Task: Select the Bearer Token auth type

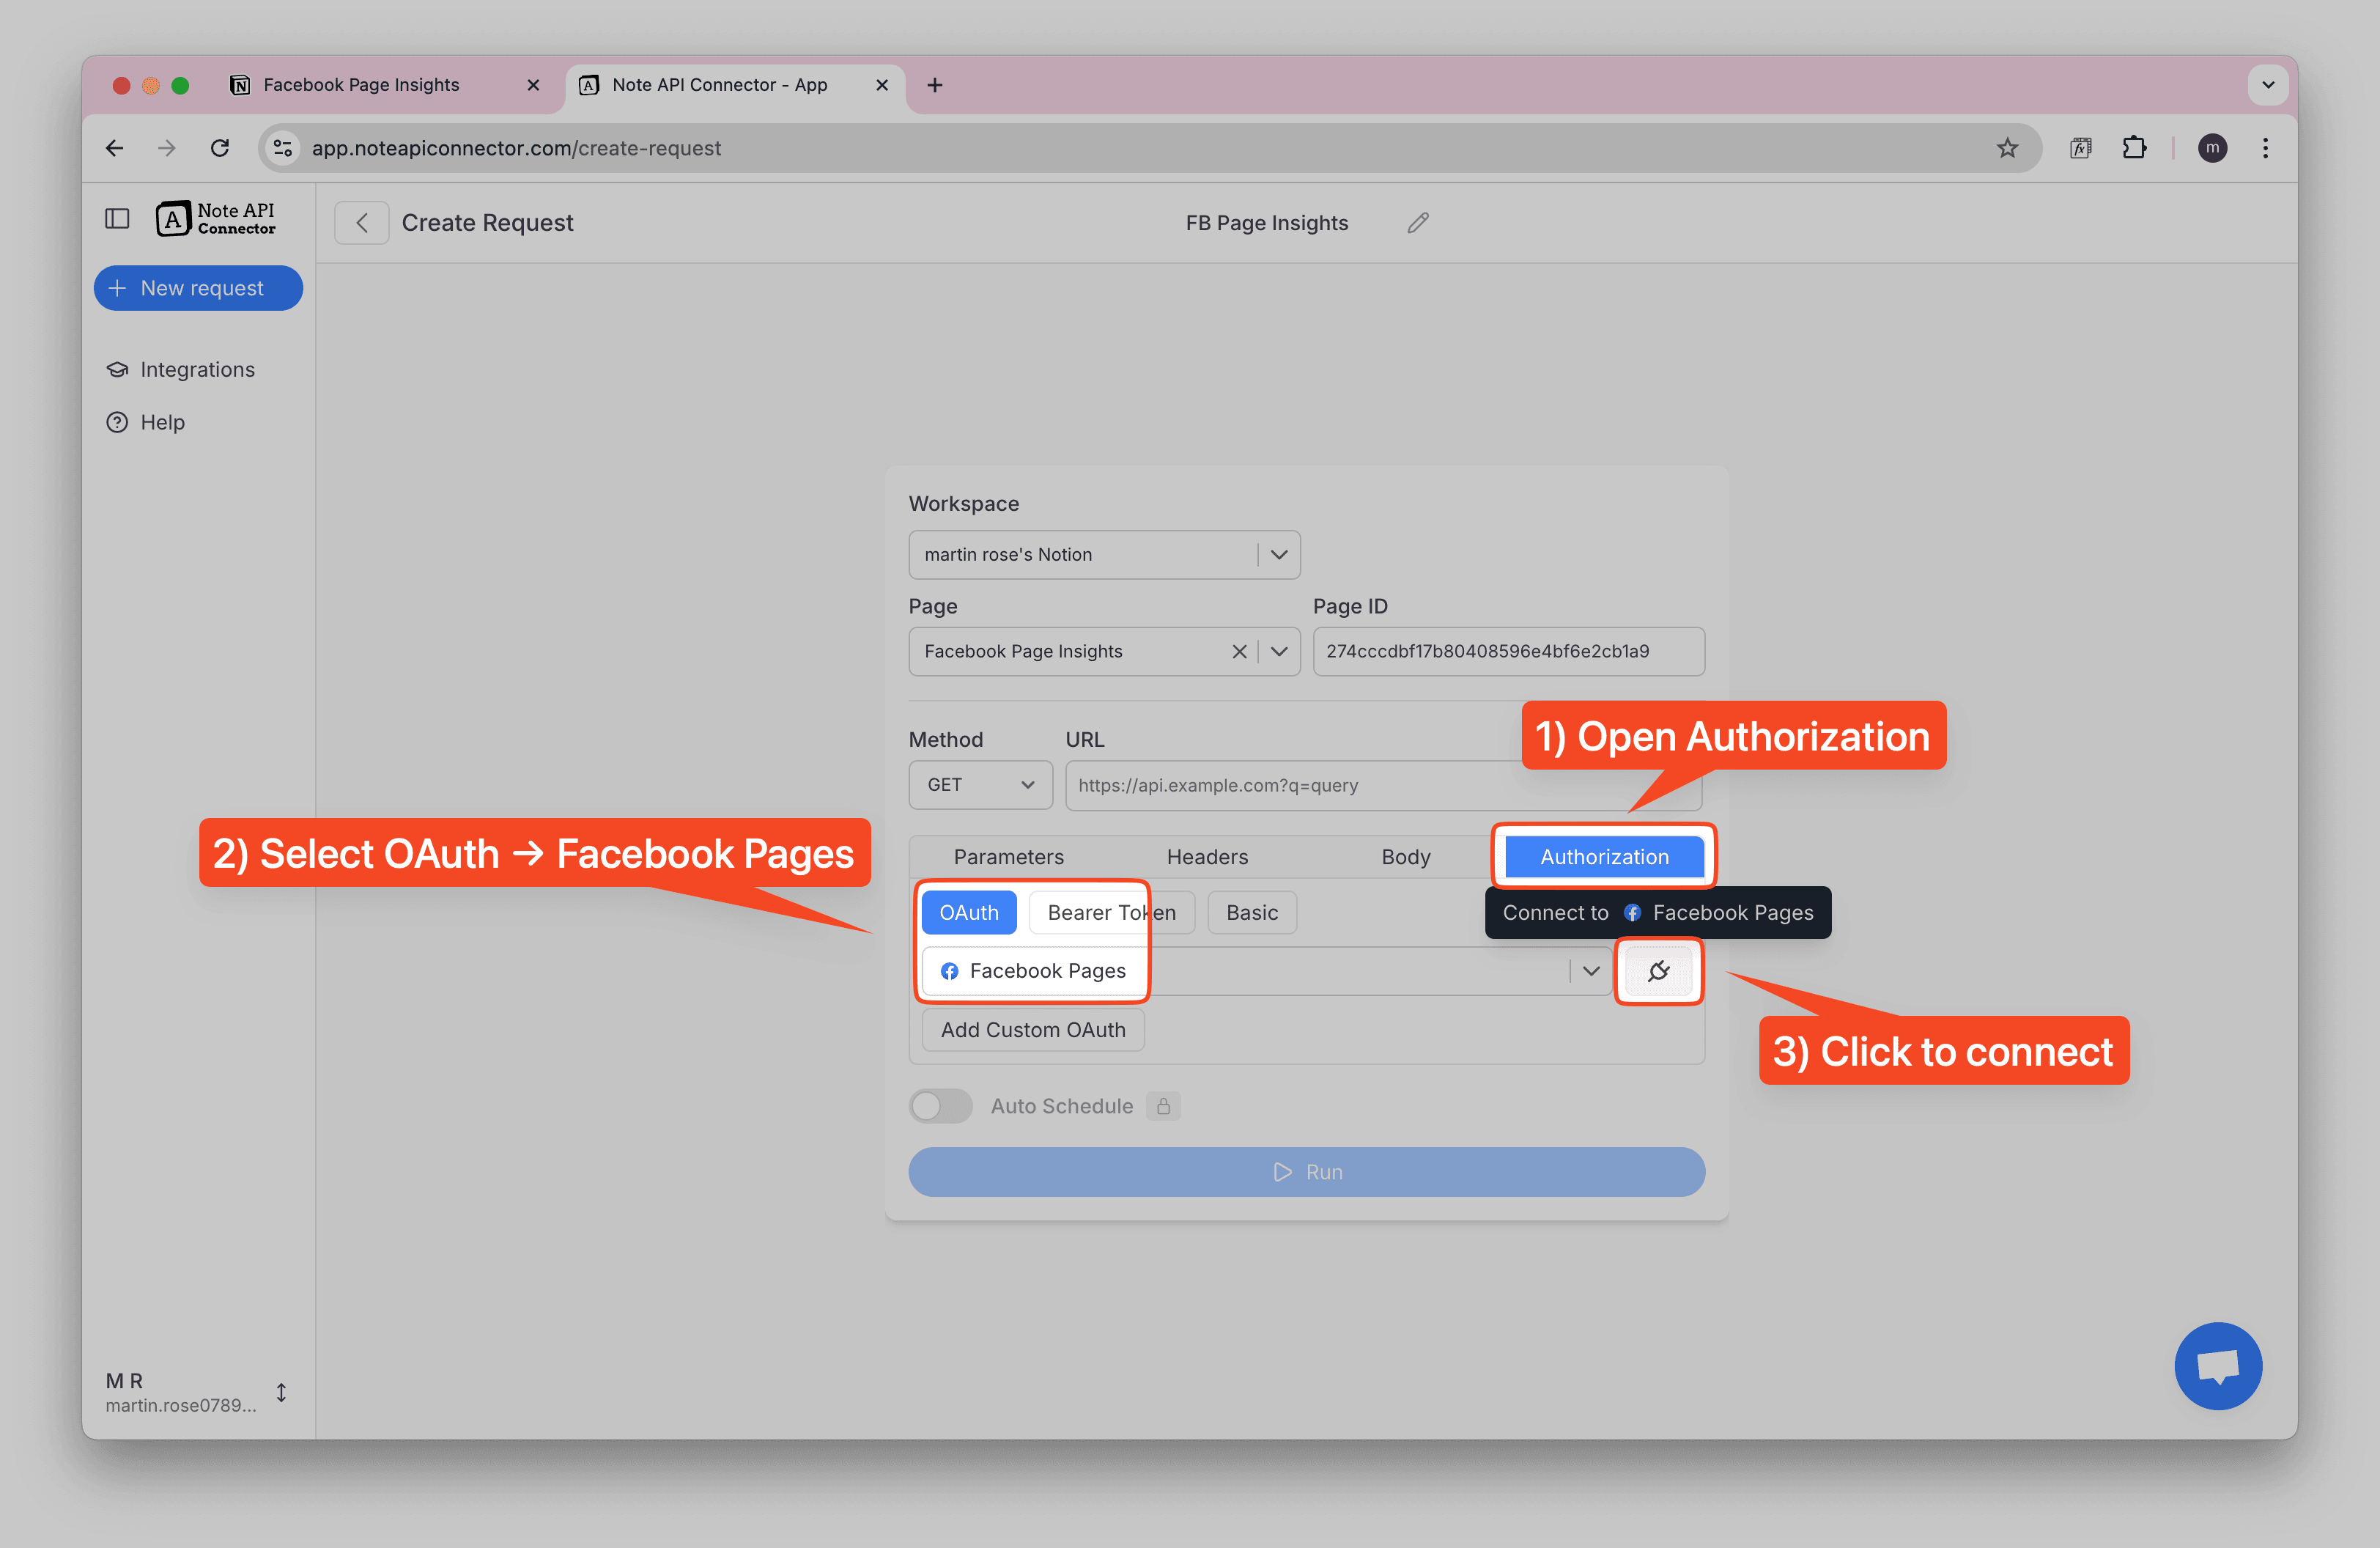Action: pyautogui.click(x=1111, y=913)
